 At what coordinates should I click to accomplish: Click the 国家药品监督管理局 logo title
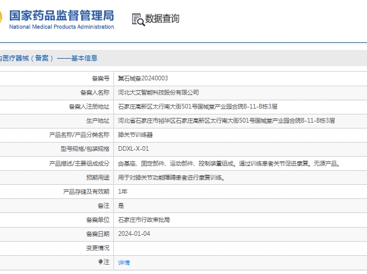[62, 15]
